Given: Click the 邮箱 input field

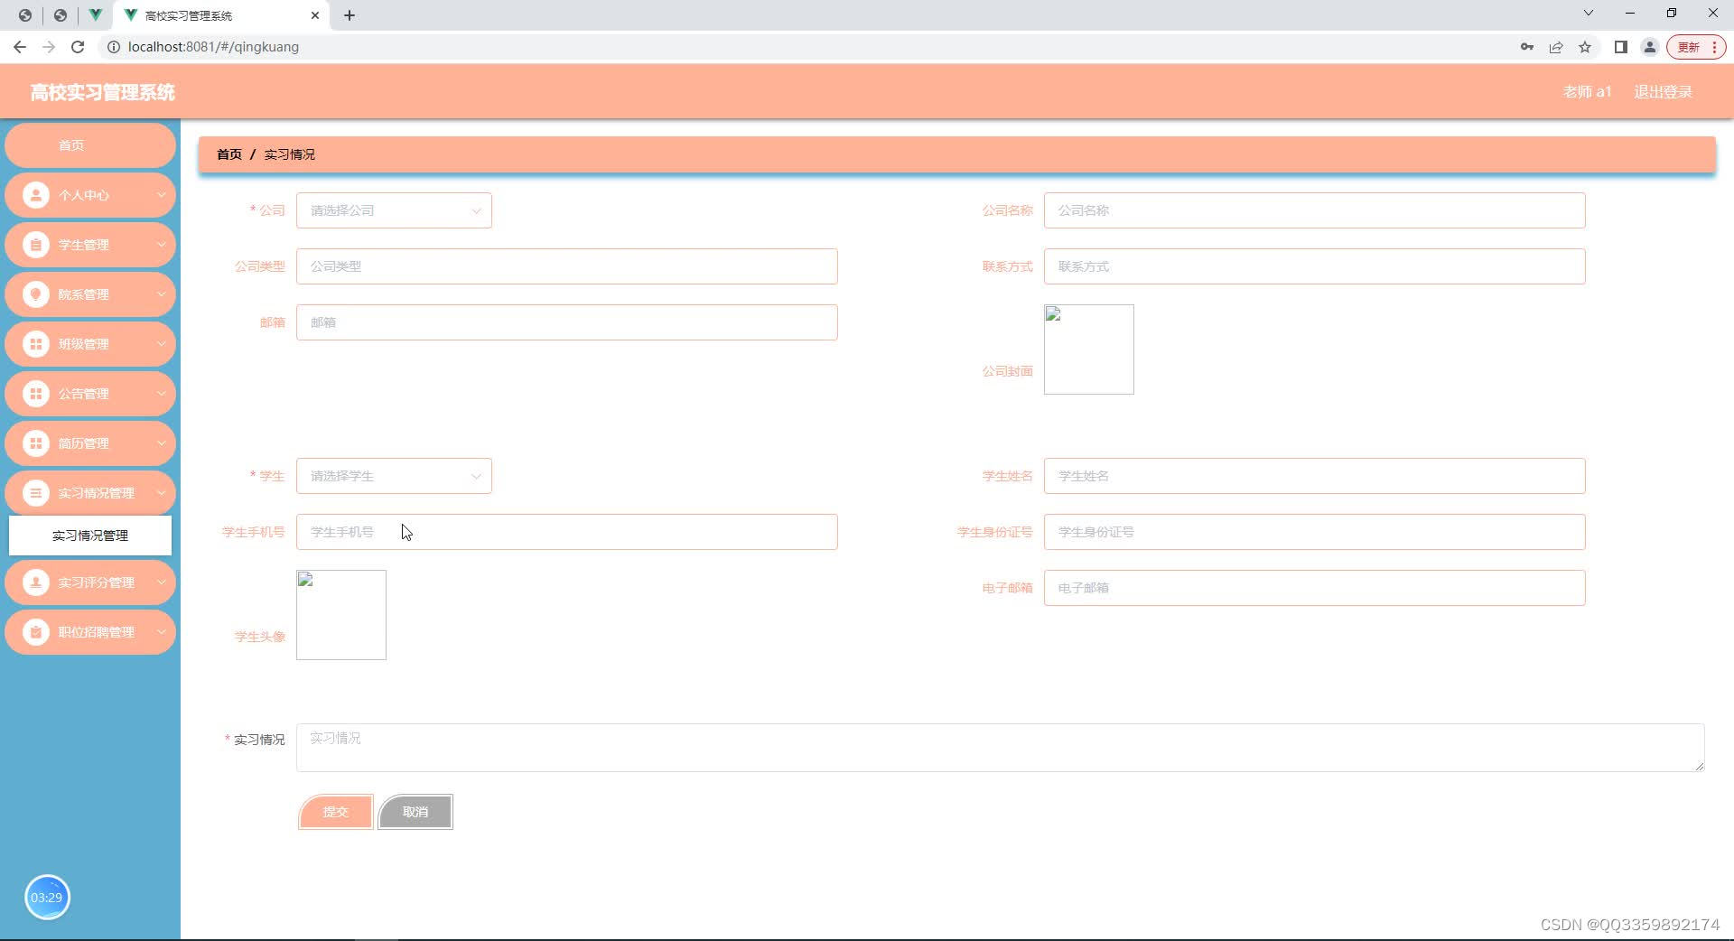Looking at the screenshot, I should [x=566, y=322].
